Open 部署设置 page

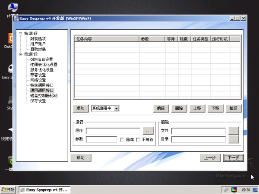38,75
